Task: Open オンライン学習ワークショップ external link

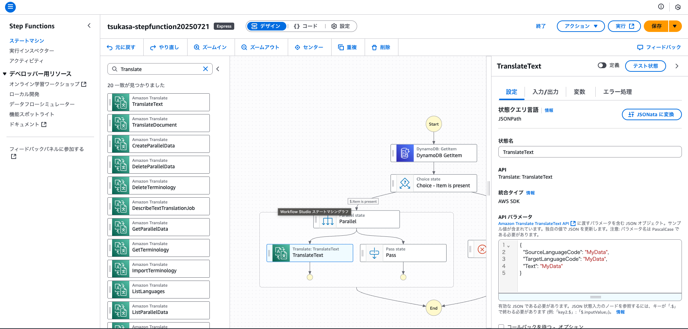Action: [48, 84]
